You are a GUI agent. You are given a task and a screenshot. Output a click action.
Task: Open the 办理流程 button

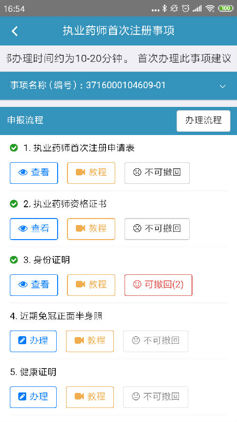[x=203, y=121]
